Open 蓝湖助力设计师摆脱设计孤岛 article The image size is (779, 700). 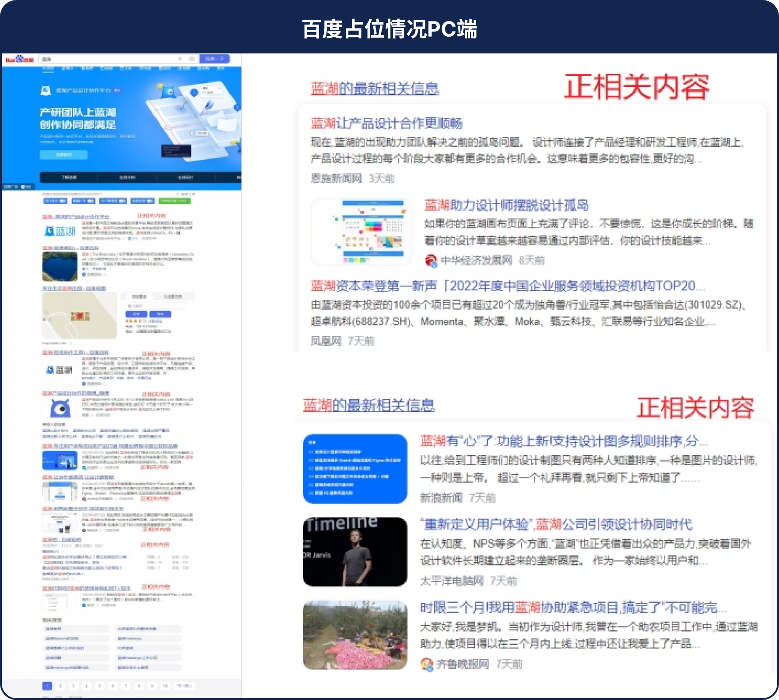pyautogui.click(x=506, y=205)
